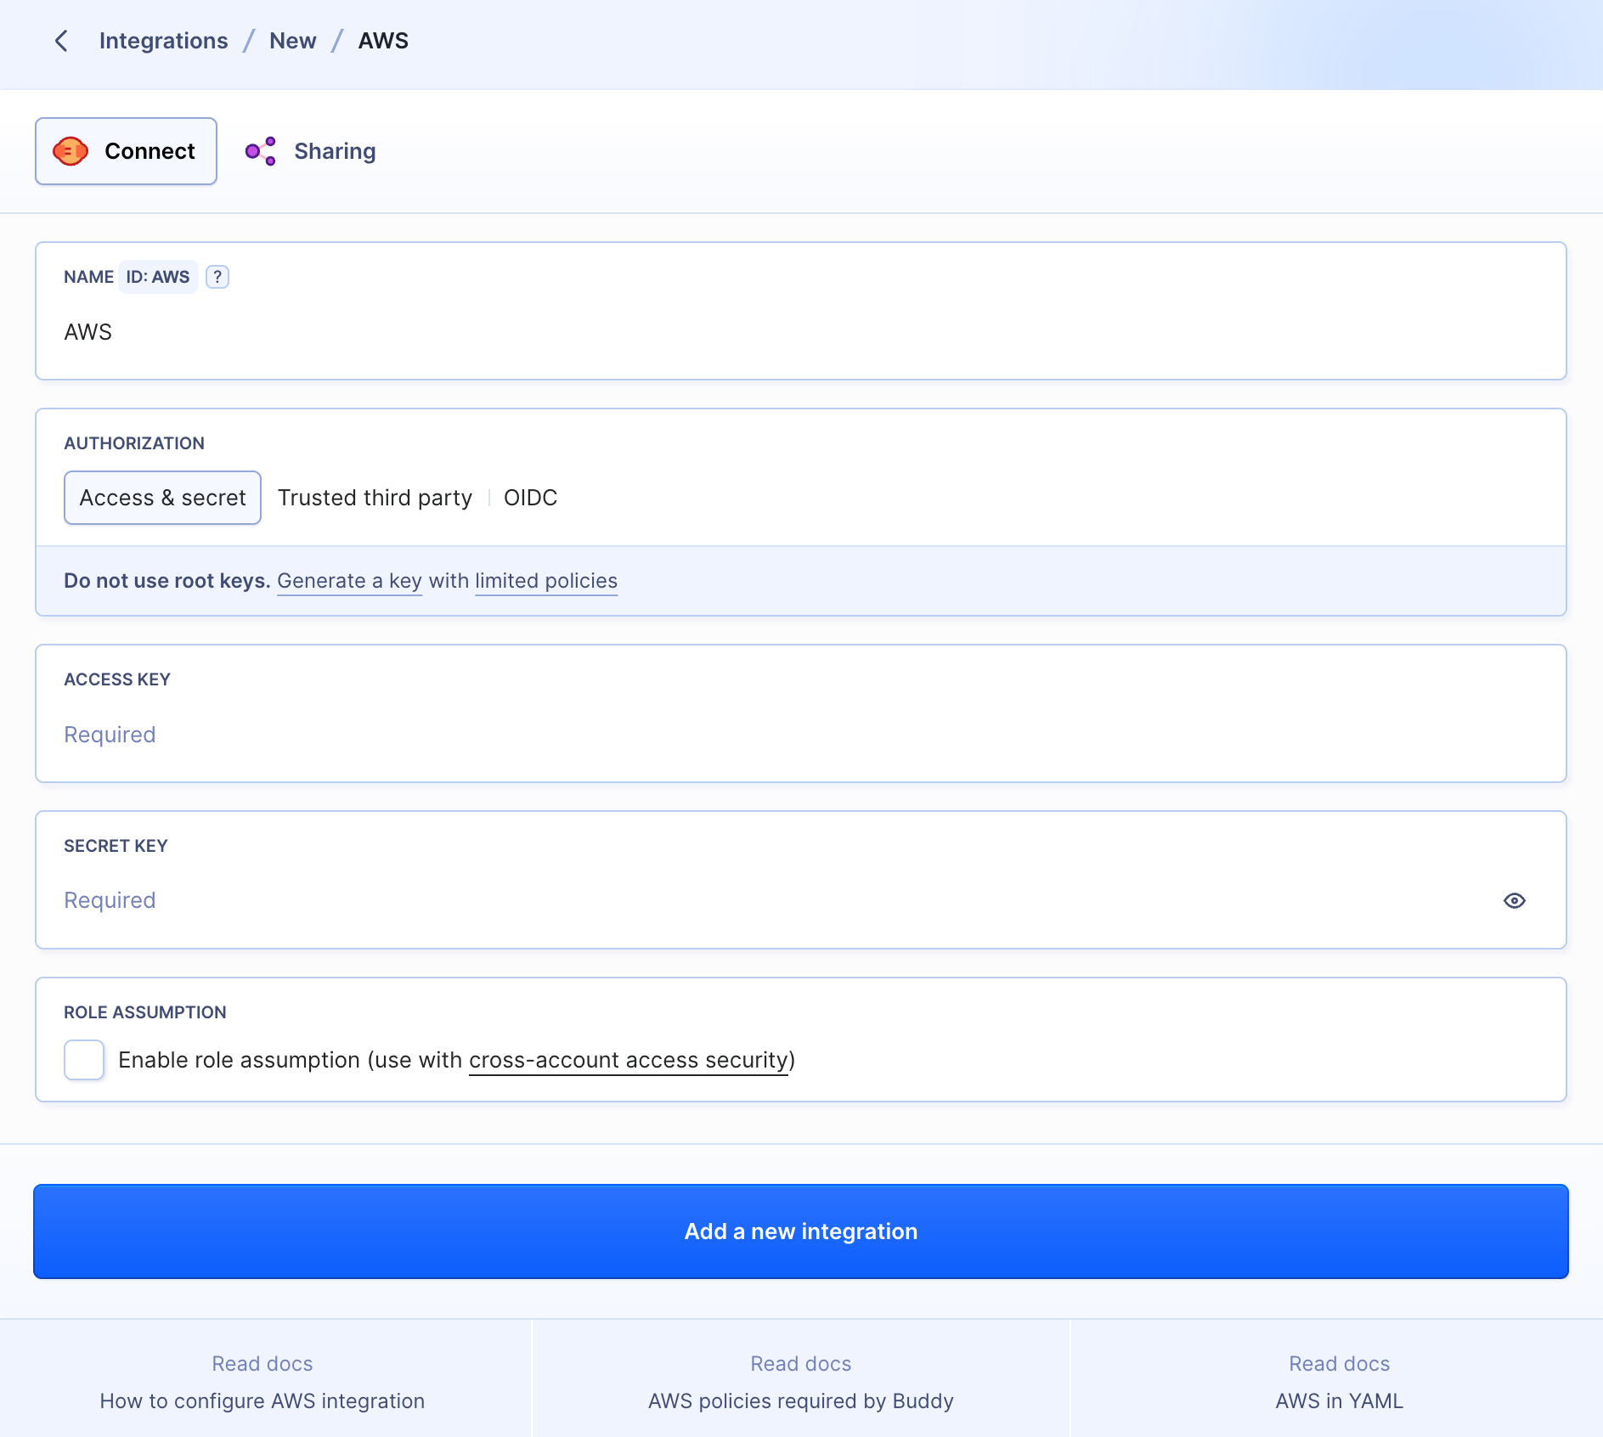This screenshot has height=1437, width=1603.
Task: Choose Trusted third party authorization
Action: (x=375, y=498)
